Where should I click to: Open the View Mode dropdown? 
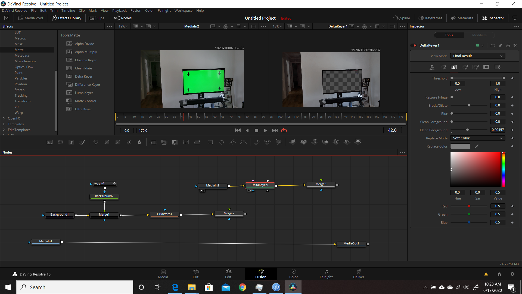tap(478, 56)
